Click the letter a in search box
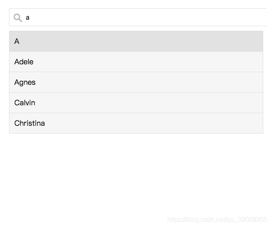271x227 pixels. (27, 18)
